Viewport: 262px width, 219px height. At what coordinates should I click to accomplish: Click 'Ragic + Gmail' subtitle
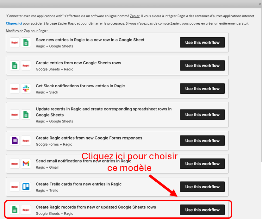click(x=47, y=167)
